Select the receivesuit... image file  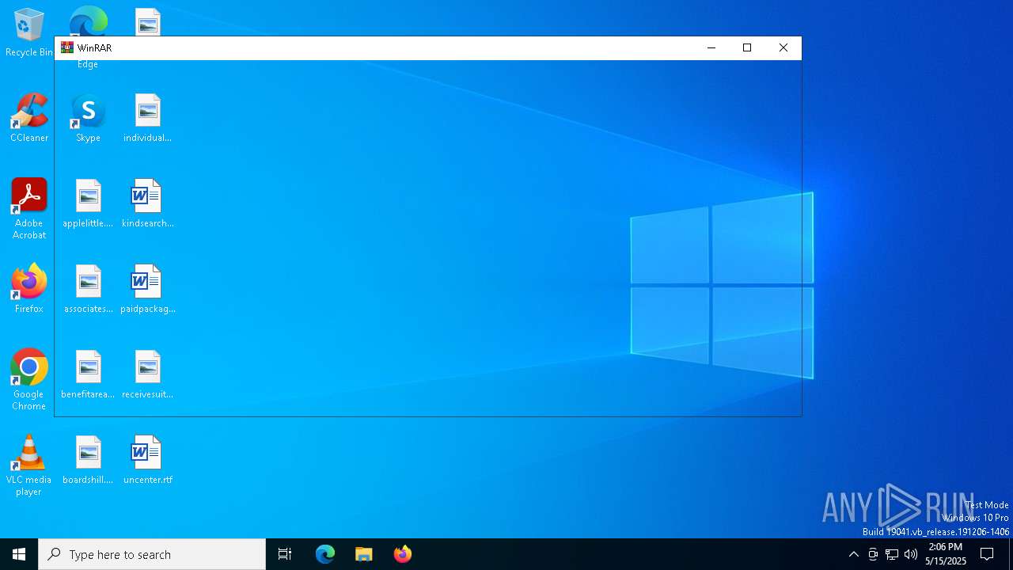pyautogui.click(x=147, y=374)
